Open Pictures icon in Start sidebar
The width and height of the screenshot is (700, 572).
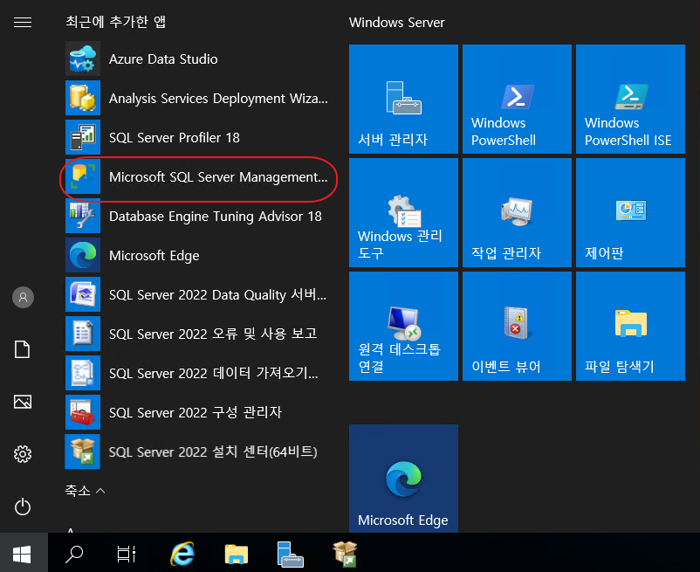[x=23, y=402]
